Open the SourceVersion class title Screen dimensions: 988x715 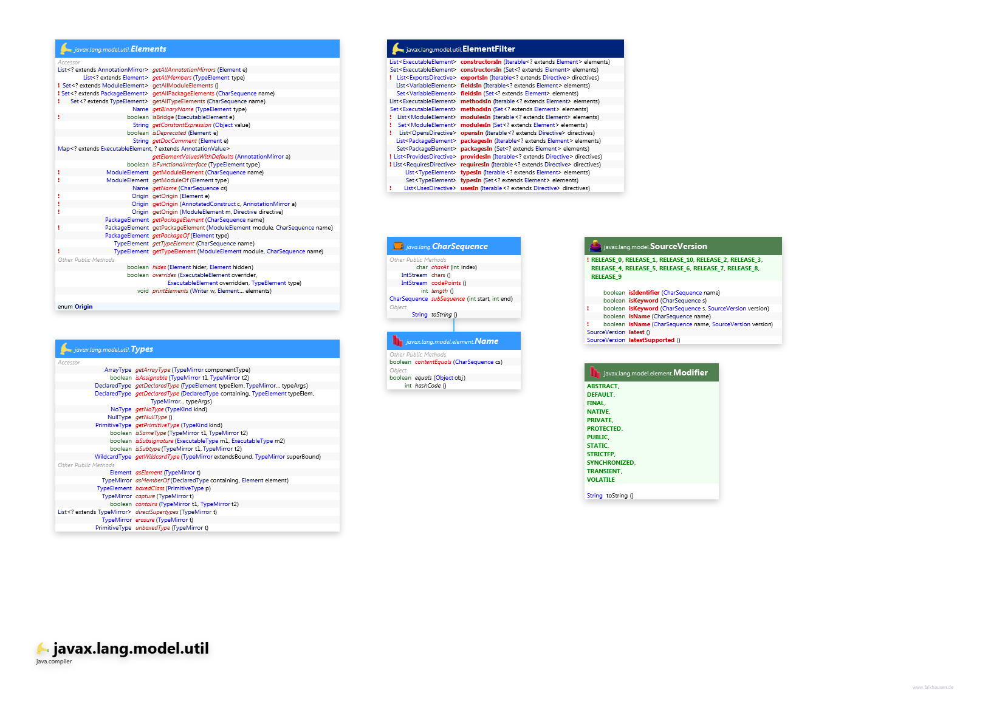(x=678, y=246)
